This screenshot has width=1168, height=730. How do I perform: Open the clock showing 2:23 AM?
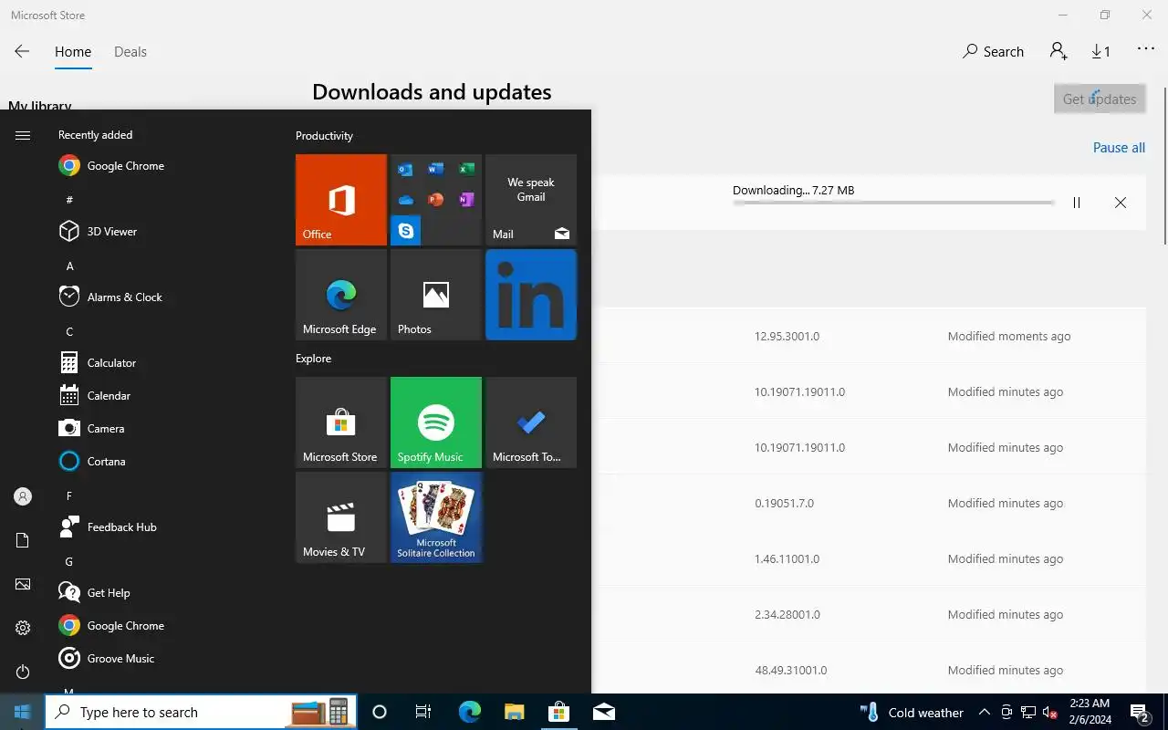pos(1090,712)
